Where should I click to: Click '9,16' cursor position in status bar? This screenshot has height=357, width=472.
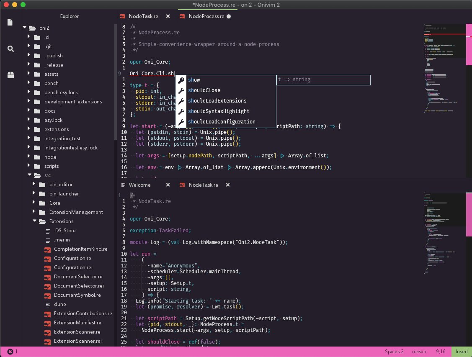pyautogui.click(x=441, y=352)
